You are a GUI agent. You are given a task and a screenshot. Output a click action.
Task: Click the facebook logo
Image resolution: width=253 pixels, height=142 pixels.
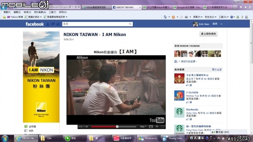pyautogui.click(x=34, y=24)
